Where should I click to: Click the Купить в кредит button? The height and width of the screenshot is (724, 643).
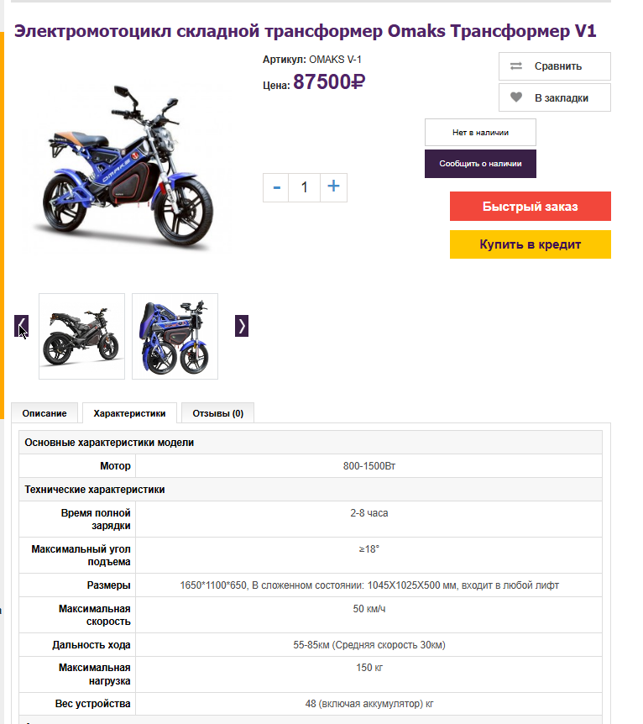tap(531, 244)
